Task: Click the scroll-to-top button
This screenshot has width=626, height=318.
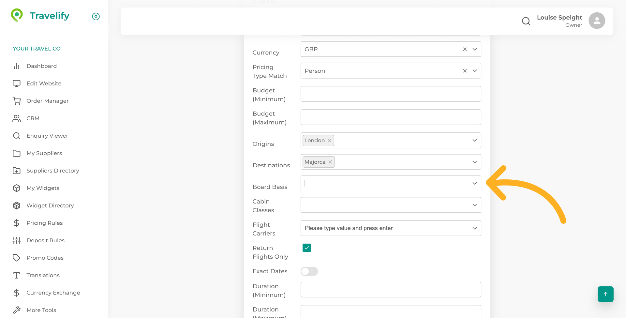Action: tap(605, 294)
